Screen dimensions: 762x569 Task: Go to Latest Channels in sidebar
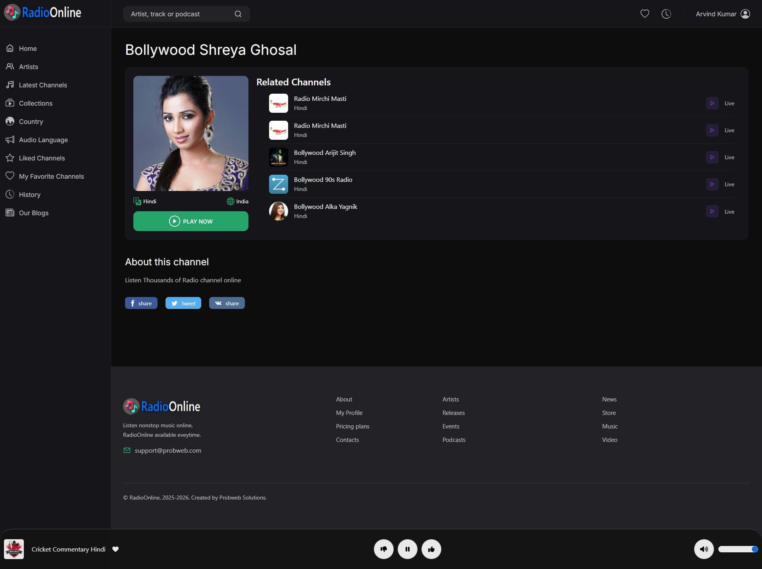coord(42,85)
